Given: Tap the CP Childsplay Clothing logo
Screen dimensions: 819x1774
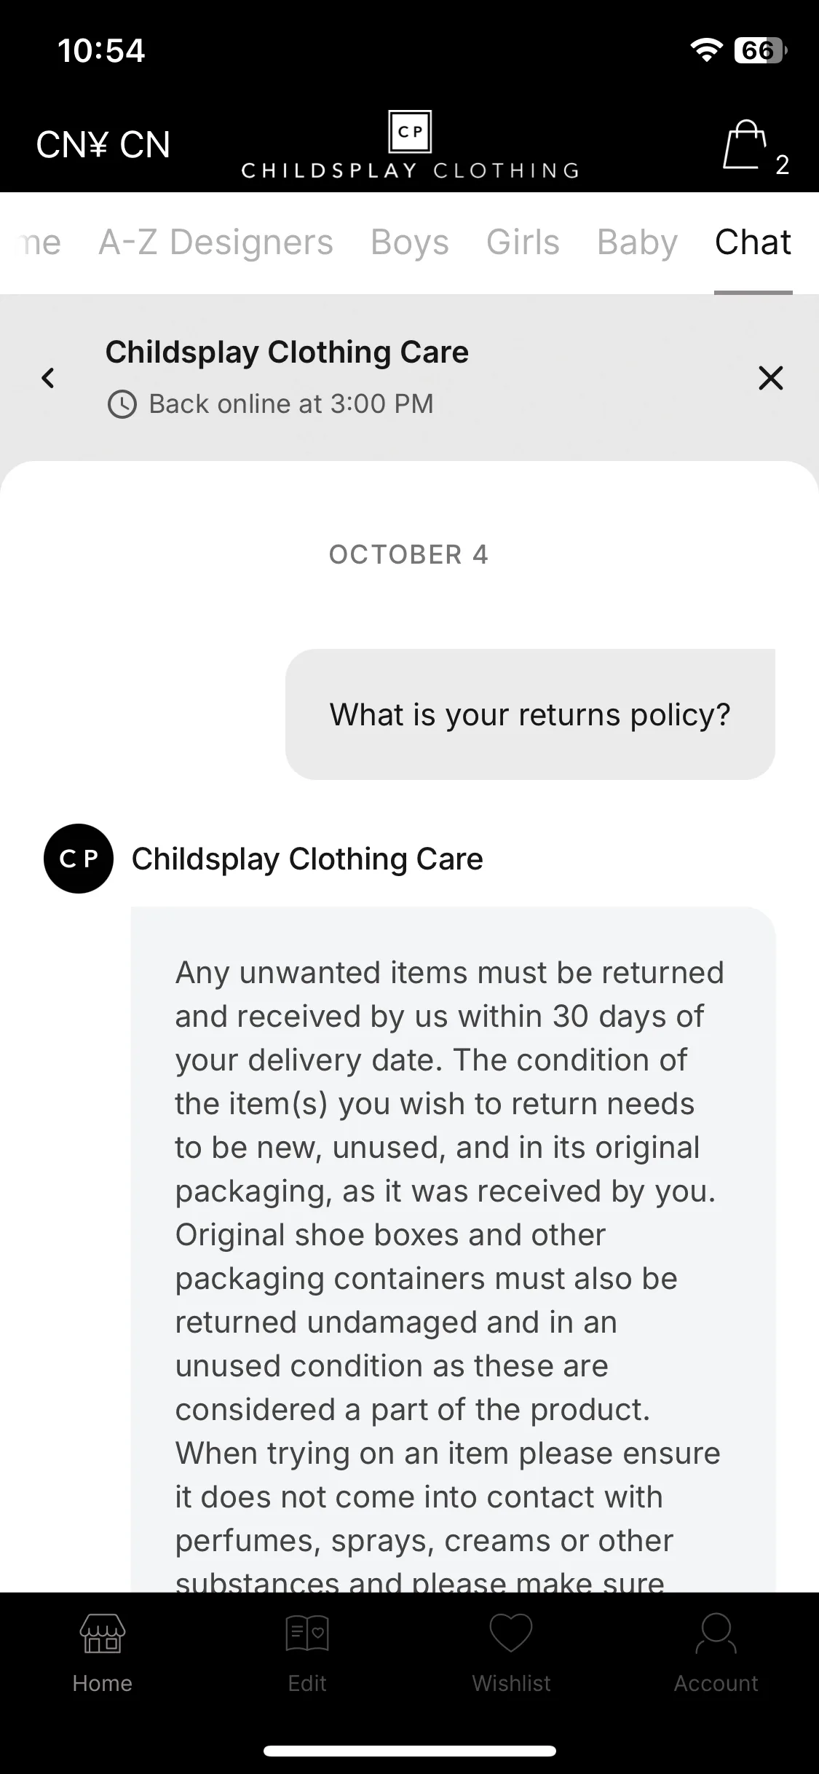Looking at the screenshot, I should point(410,144).
